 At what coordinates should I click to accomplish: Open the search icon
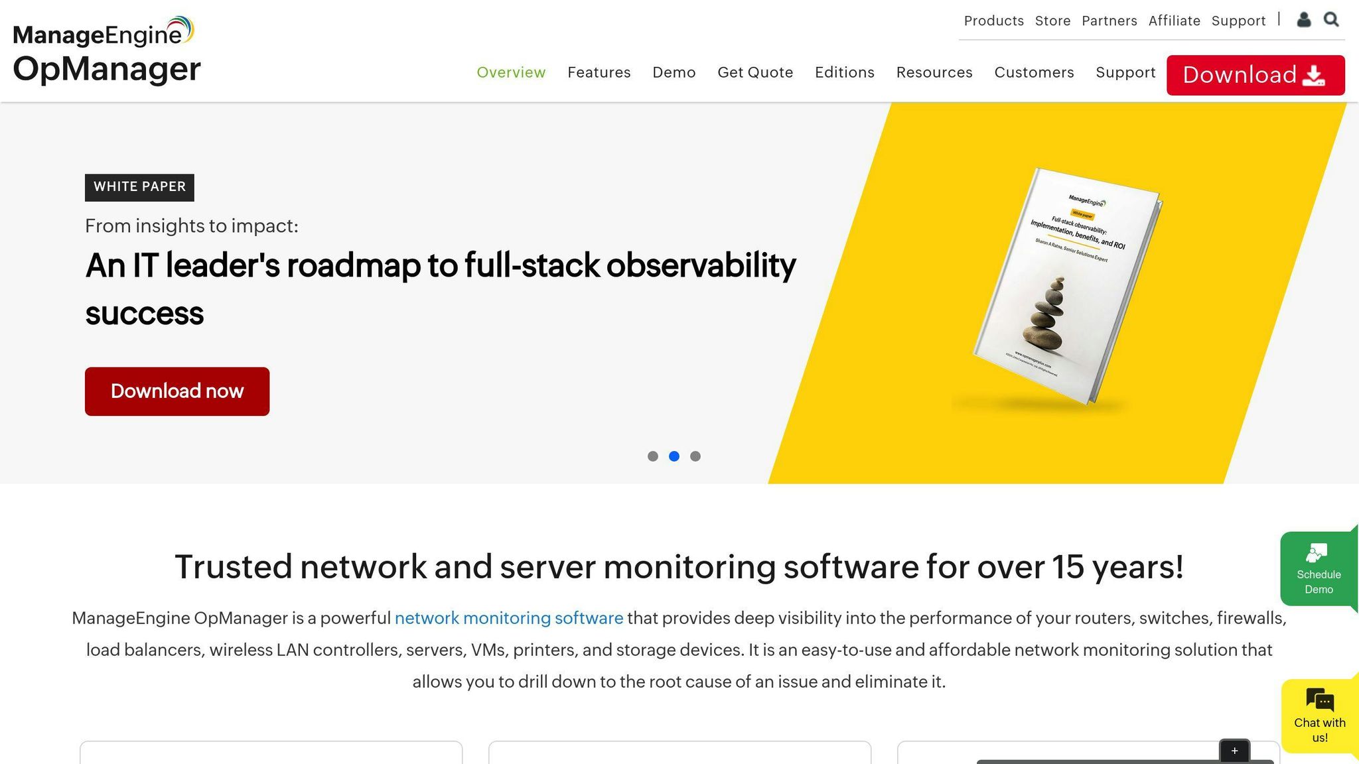(x=1331, y=20)
